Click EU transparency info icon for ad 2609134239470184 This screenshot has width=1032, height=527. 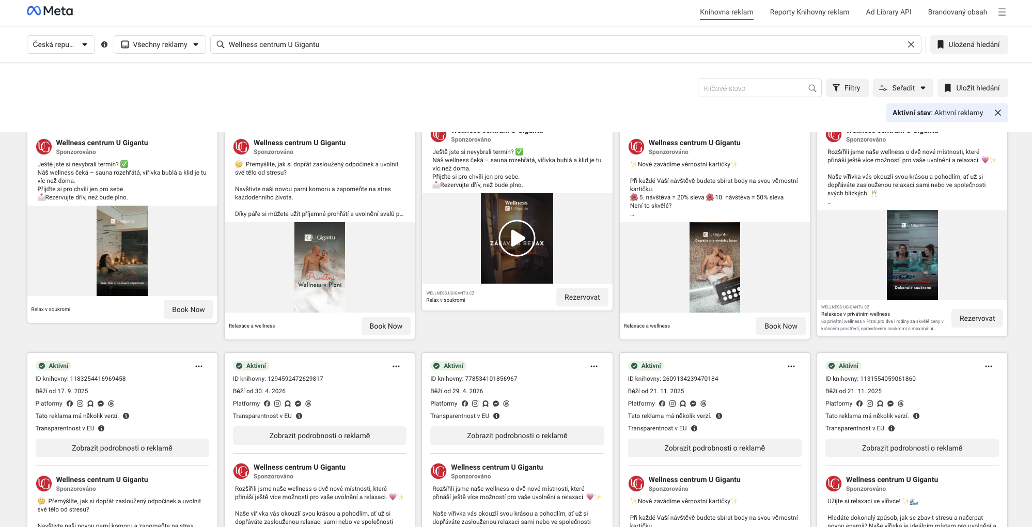click(x=694, y=428)
